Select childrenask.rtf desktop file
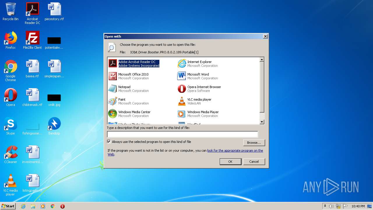 click(32, 97)
